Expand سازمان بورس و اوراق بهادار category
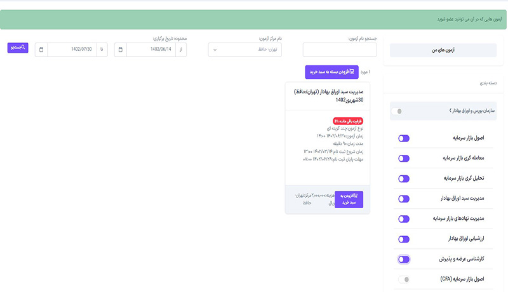The width and height of the screenshot is (508, 292). (472, 110)
